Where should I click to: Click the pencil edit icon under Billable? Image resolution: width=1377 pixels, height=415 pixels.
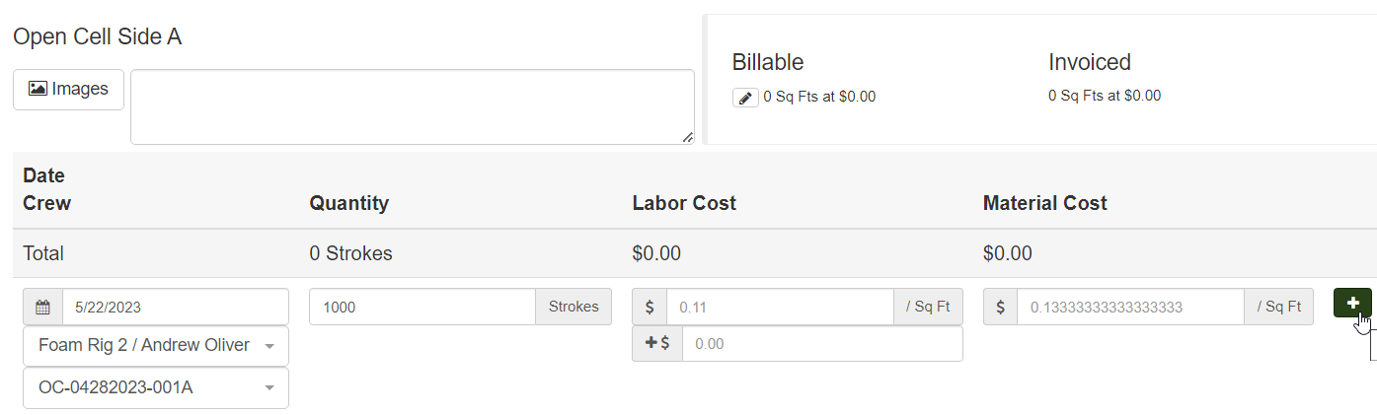[x=745, y=98]
